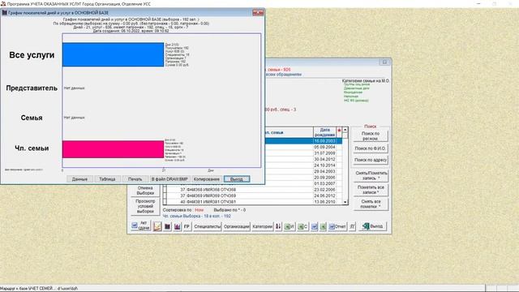The image size is (519, 292).
Task: Click the 'Копирование' button
Action: click(207, 179)
